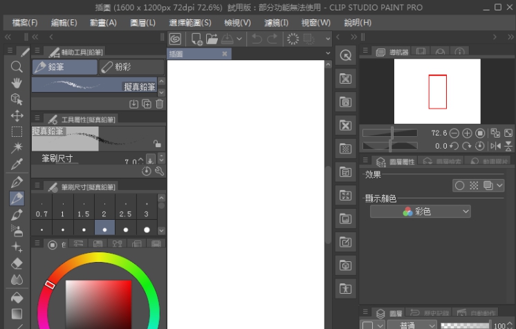This screenshot has height=329, width=516.
Task: Open the Sub Tool palette menu
Action: point(37,50)
